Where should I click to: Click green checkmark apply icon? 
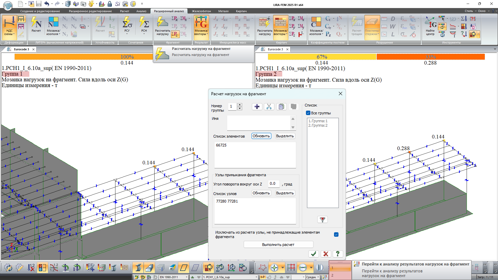click(x=313, y=254)
